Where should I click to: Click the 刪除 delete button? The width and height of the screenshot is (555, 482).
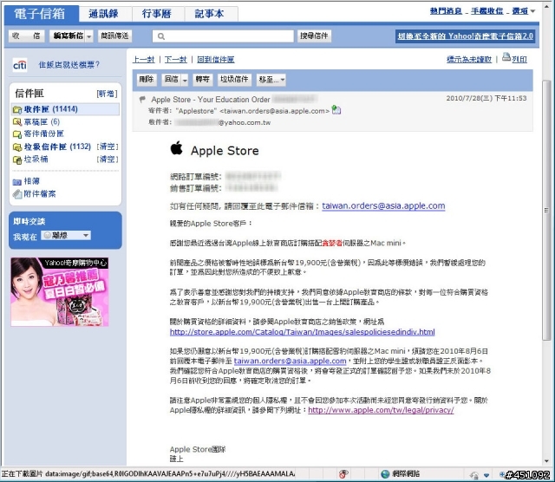click(x=147, y=79)
